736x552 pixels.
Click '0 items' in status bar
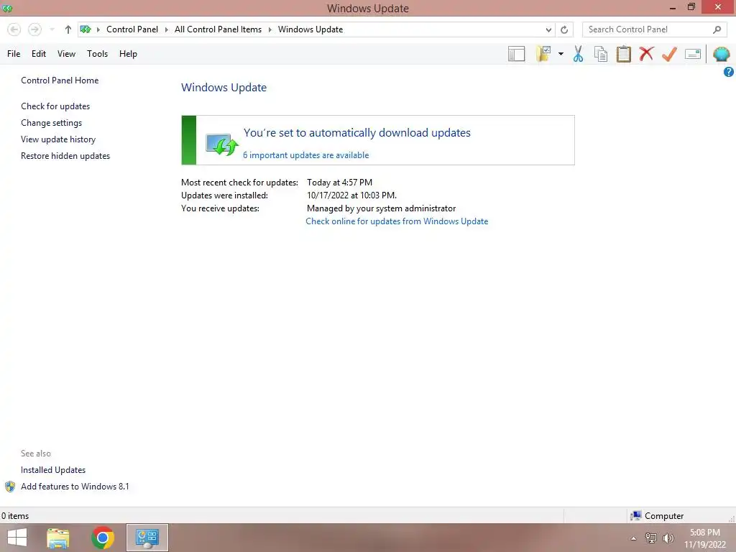click(x=15, y=516)
